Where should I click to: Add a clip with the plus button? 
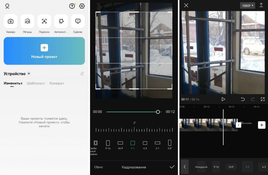coord(262,125)
